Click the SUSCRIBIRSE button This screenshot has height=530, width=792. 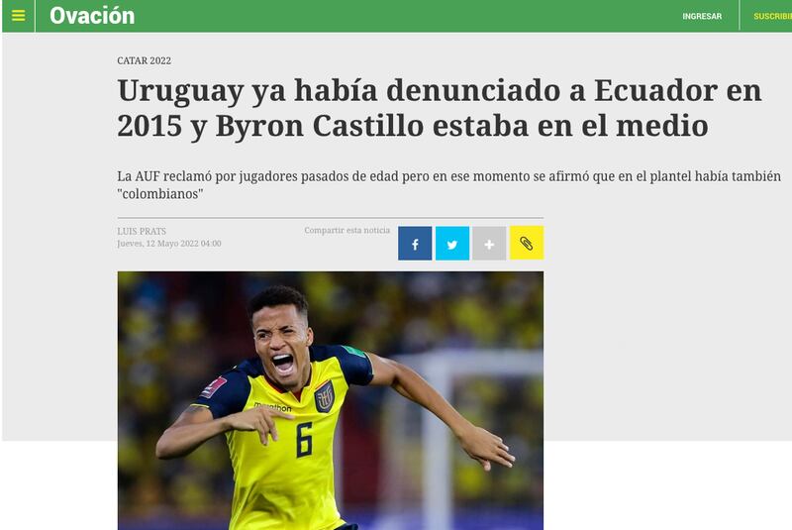[x=773, y=16]
